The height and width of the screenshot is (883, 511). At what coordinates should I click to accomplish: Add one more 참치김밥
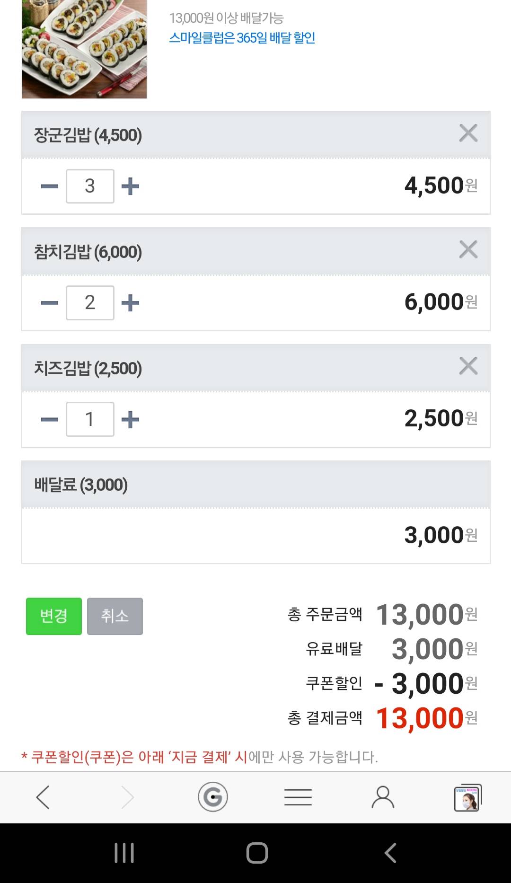(130, 303)
